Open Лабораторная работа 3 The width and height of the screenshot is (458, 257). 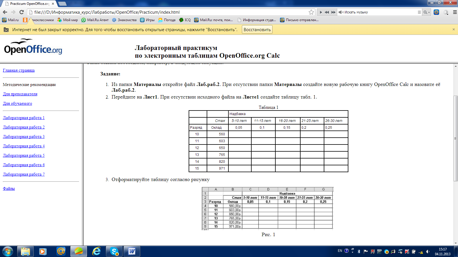[24, 136]
